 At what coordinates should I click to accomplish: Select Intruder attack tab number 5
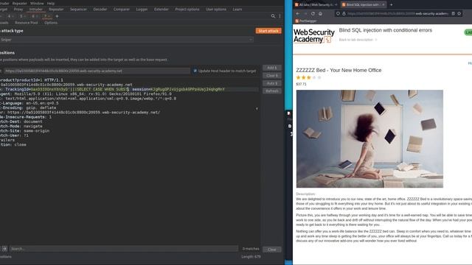click(x=22, y=16)
